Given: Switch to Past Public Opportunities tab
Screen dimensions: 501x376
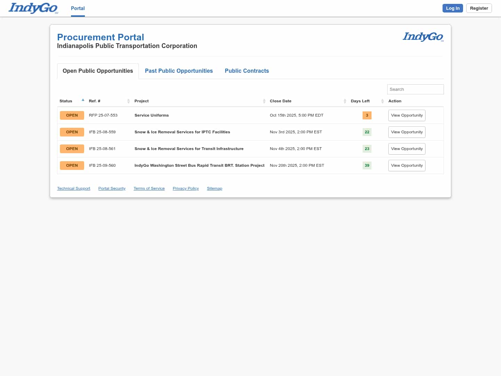Looking at the screenshot, I should pyautogui.click(x=179, y=71).
